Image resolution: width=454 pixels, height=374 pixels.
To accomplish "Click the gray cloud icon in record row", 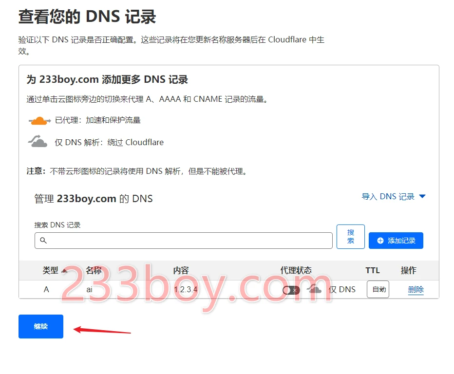I will point(314,289).
